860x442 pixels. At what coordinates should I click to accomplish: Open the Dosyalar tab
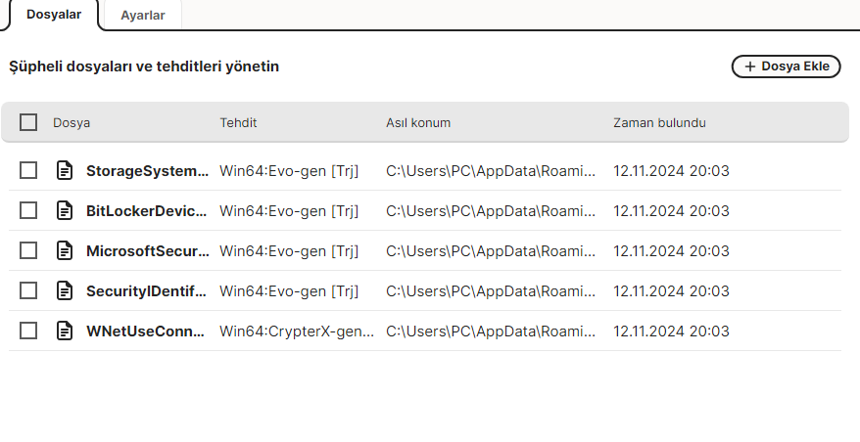click(54, 15)
